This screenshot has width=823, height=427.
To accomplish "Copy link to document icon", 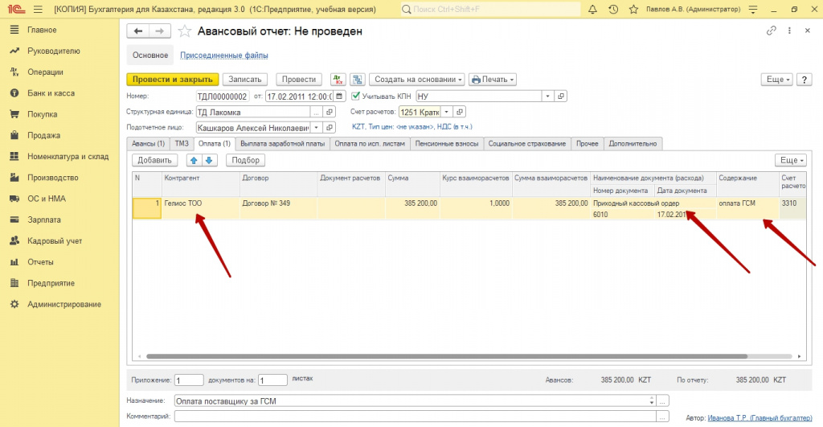I will 771,31.
